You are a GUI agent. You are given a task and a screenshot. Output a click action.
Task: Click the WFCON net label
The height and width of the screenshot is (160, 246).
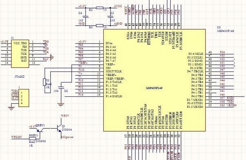pyautogui.click(x=16, y=137)
